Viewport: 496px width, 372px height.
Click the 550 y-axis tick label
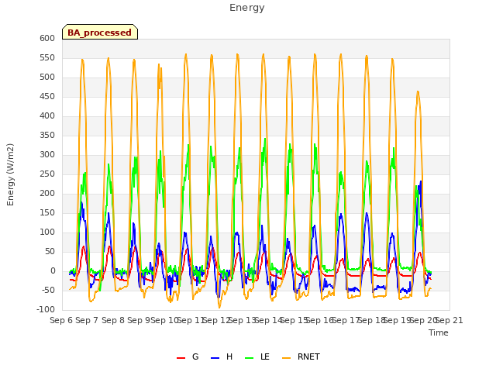[47, 58]
